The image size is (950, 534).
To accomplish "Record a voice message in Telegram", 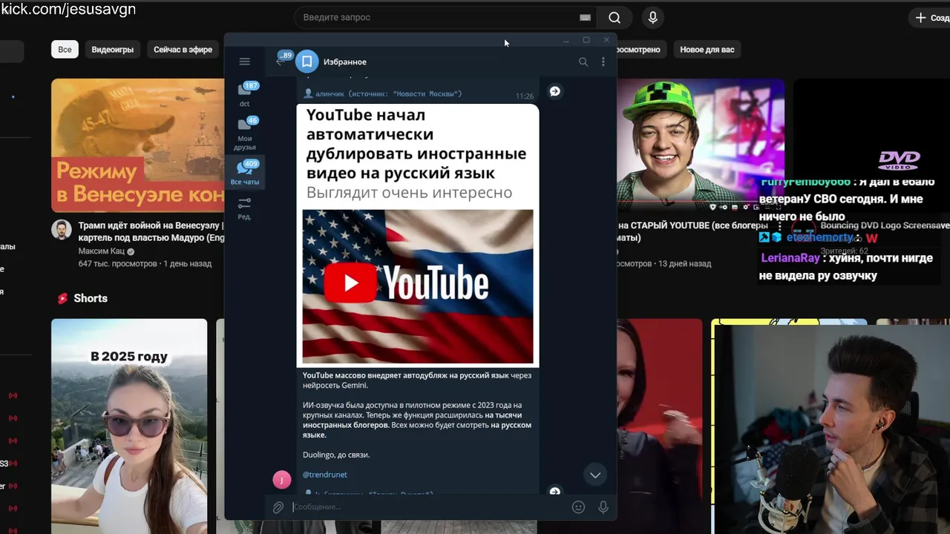I will click(x=603, y=507).
